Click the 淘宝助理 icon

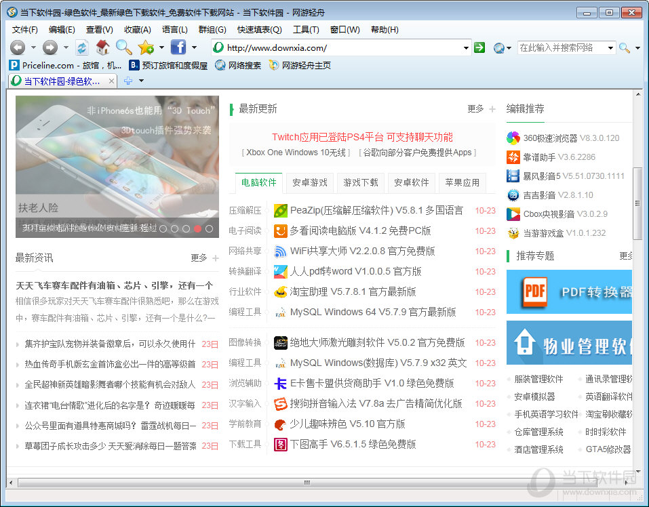(x=281, y=292)
